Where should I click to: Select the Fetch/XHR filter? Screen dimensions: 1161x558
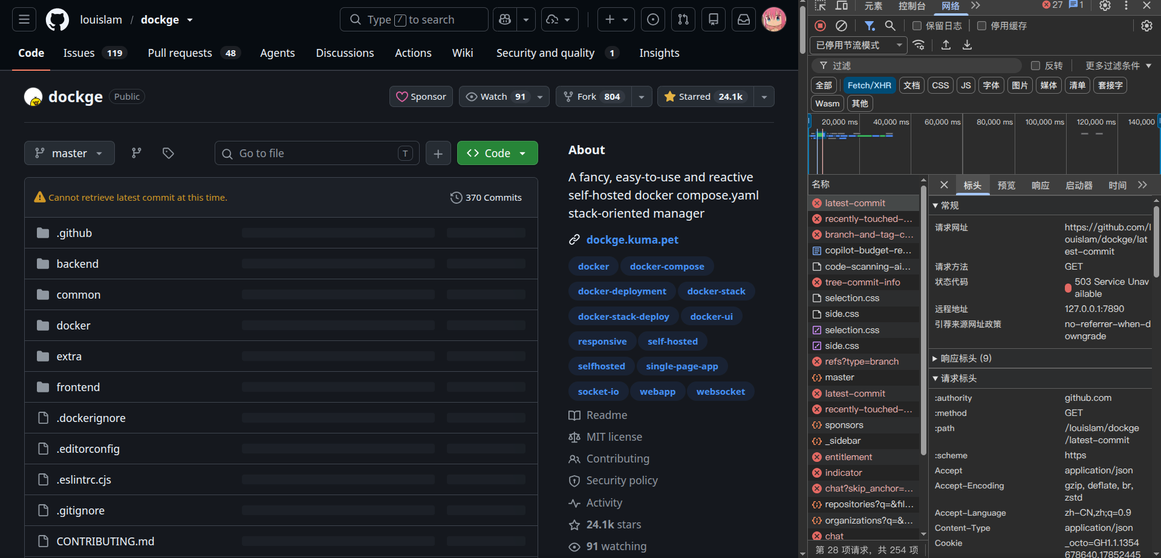point(870,85)
